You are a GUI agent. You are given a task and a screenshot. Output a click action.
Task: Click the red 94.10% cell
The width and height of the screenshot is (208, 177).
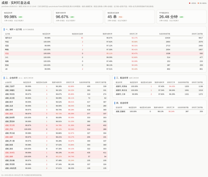point(71,149)
